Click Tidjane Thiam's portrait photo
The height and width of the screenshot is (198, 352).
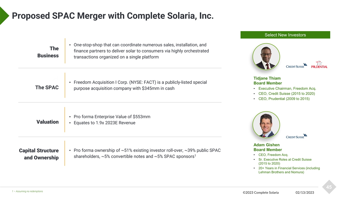[x=266, y=57]
